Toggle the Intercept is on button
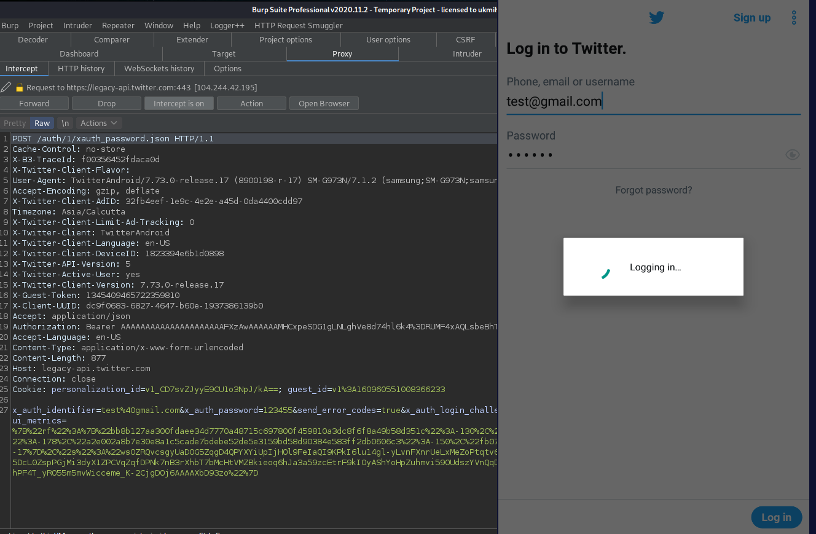The image size is (816, 534). 179,103
